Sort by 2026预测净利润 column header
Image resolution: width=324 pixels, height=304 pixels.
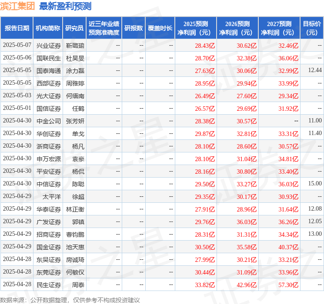click(x=237, y=28)
